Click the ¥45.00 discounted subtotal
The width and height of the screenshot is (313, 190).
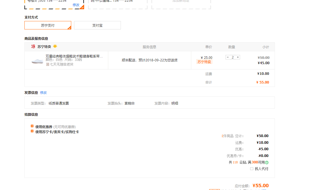coord(263,63)
